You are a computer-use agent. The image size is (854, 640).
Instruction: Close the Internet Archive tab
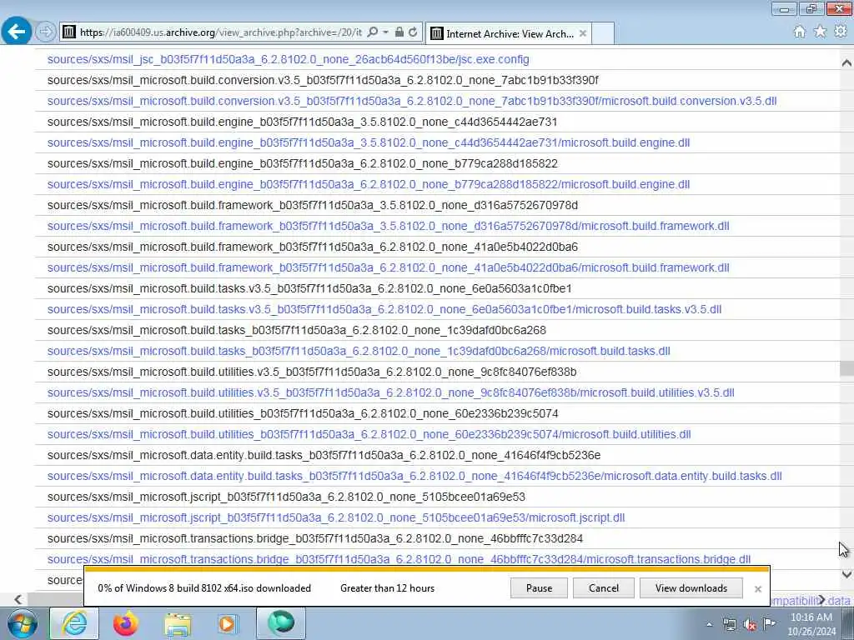point(583,33)
